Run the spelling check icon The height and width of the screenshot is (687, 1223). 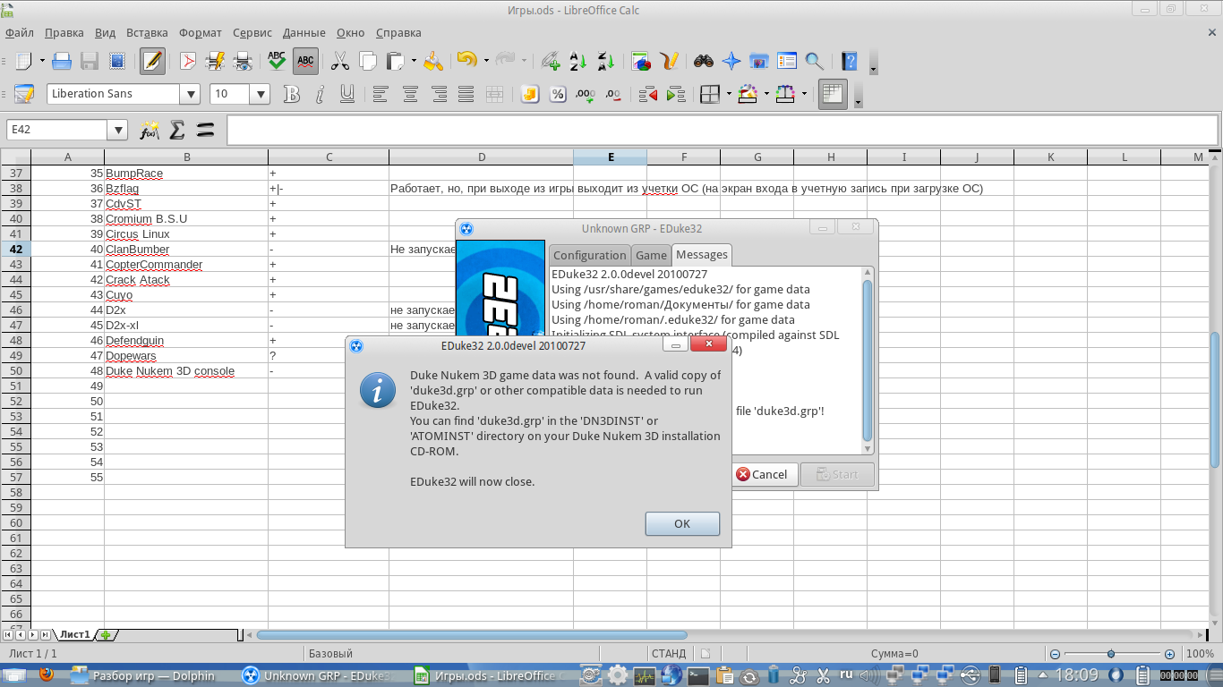277,61
